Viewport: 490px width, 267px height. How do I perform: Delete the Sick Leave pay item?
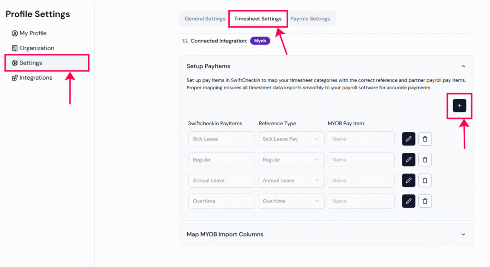click(425, 139)
